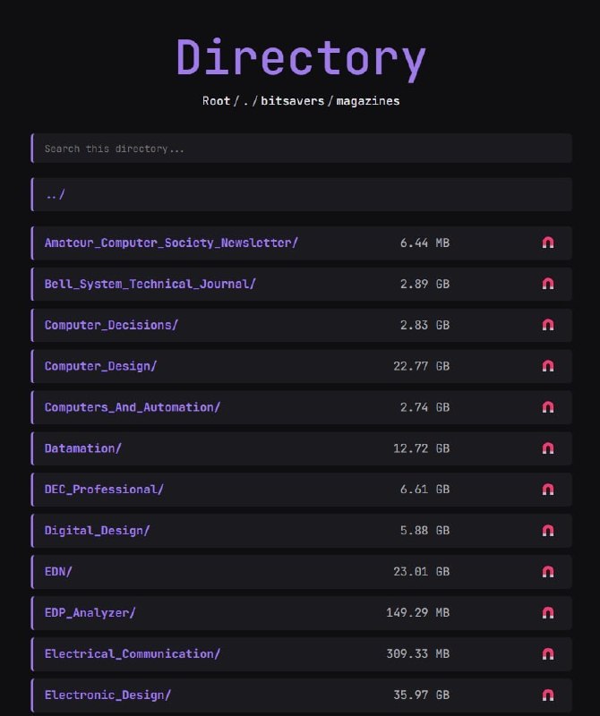The width and height of the screenshot is (600, 716).
Task: Focus the Search this directory field
Action: pyautogui.click(x=302, y=149)
